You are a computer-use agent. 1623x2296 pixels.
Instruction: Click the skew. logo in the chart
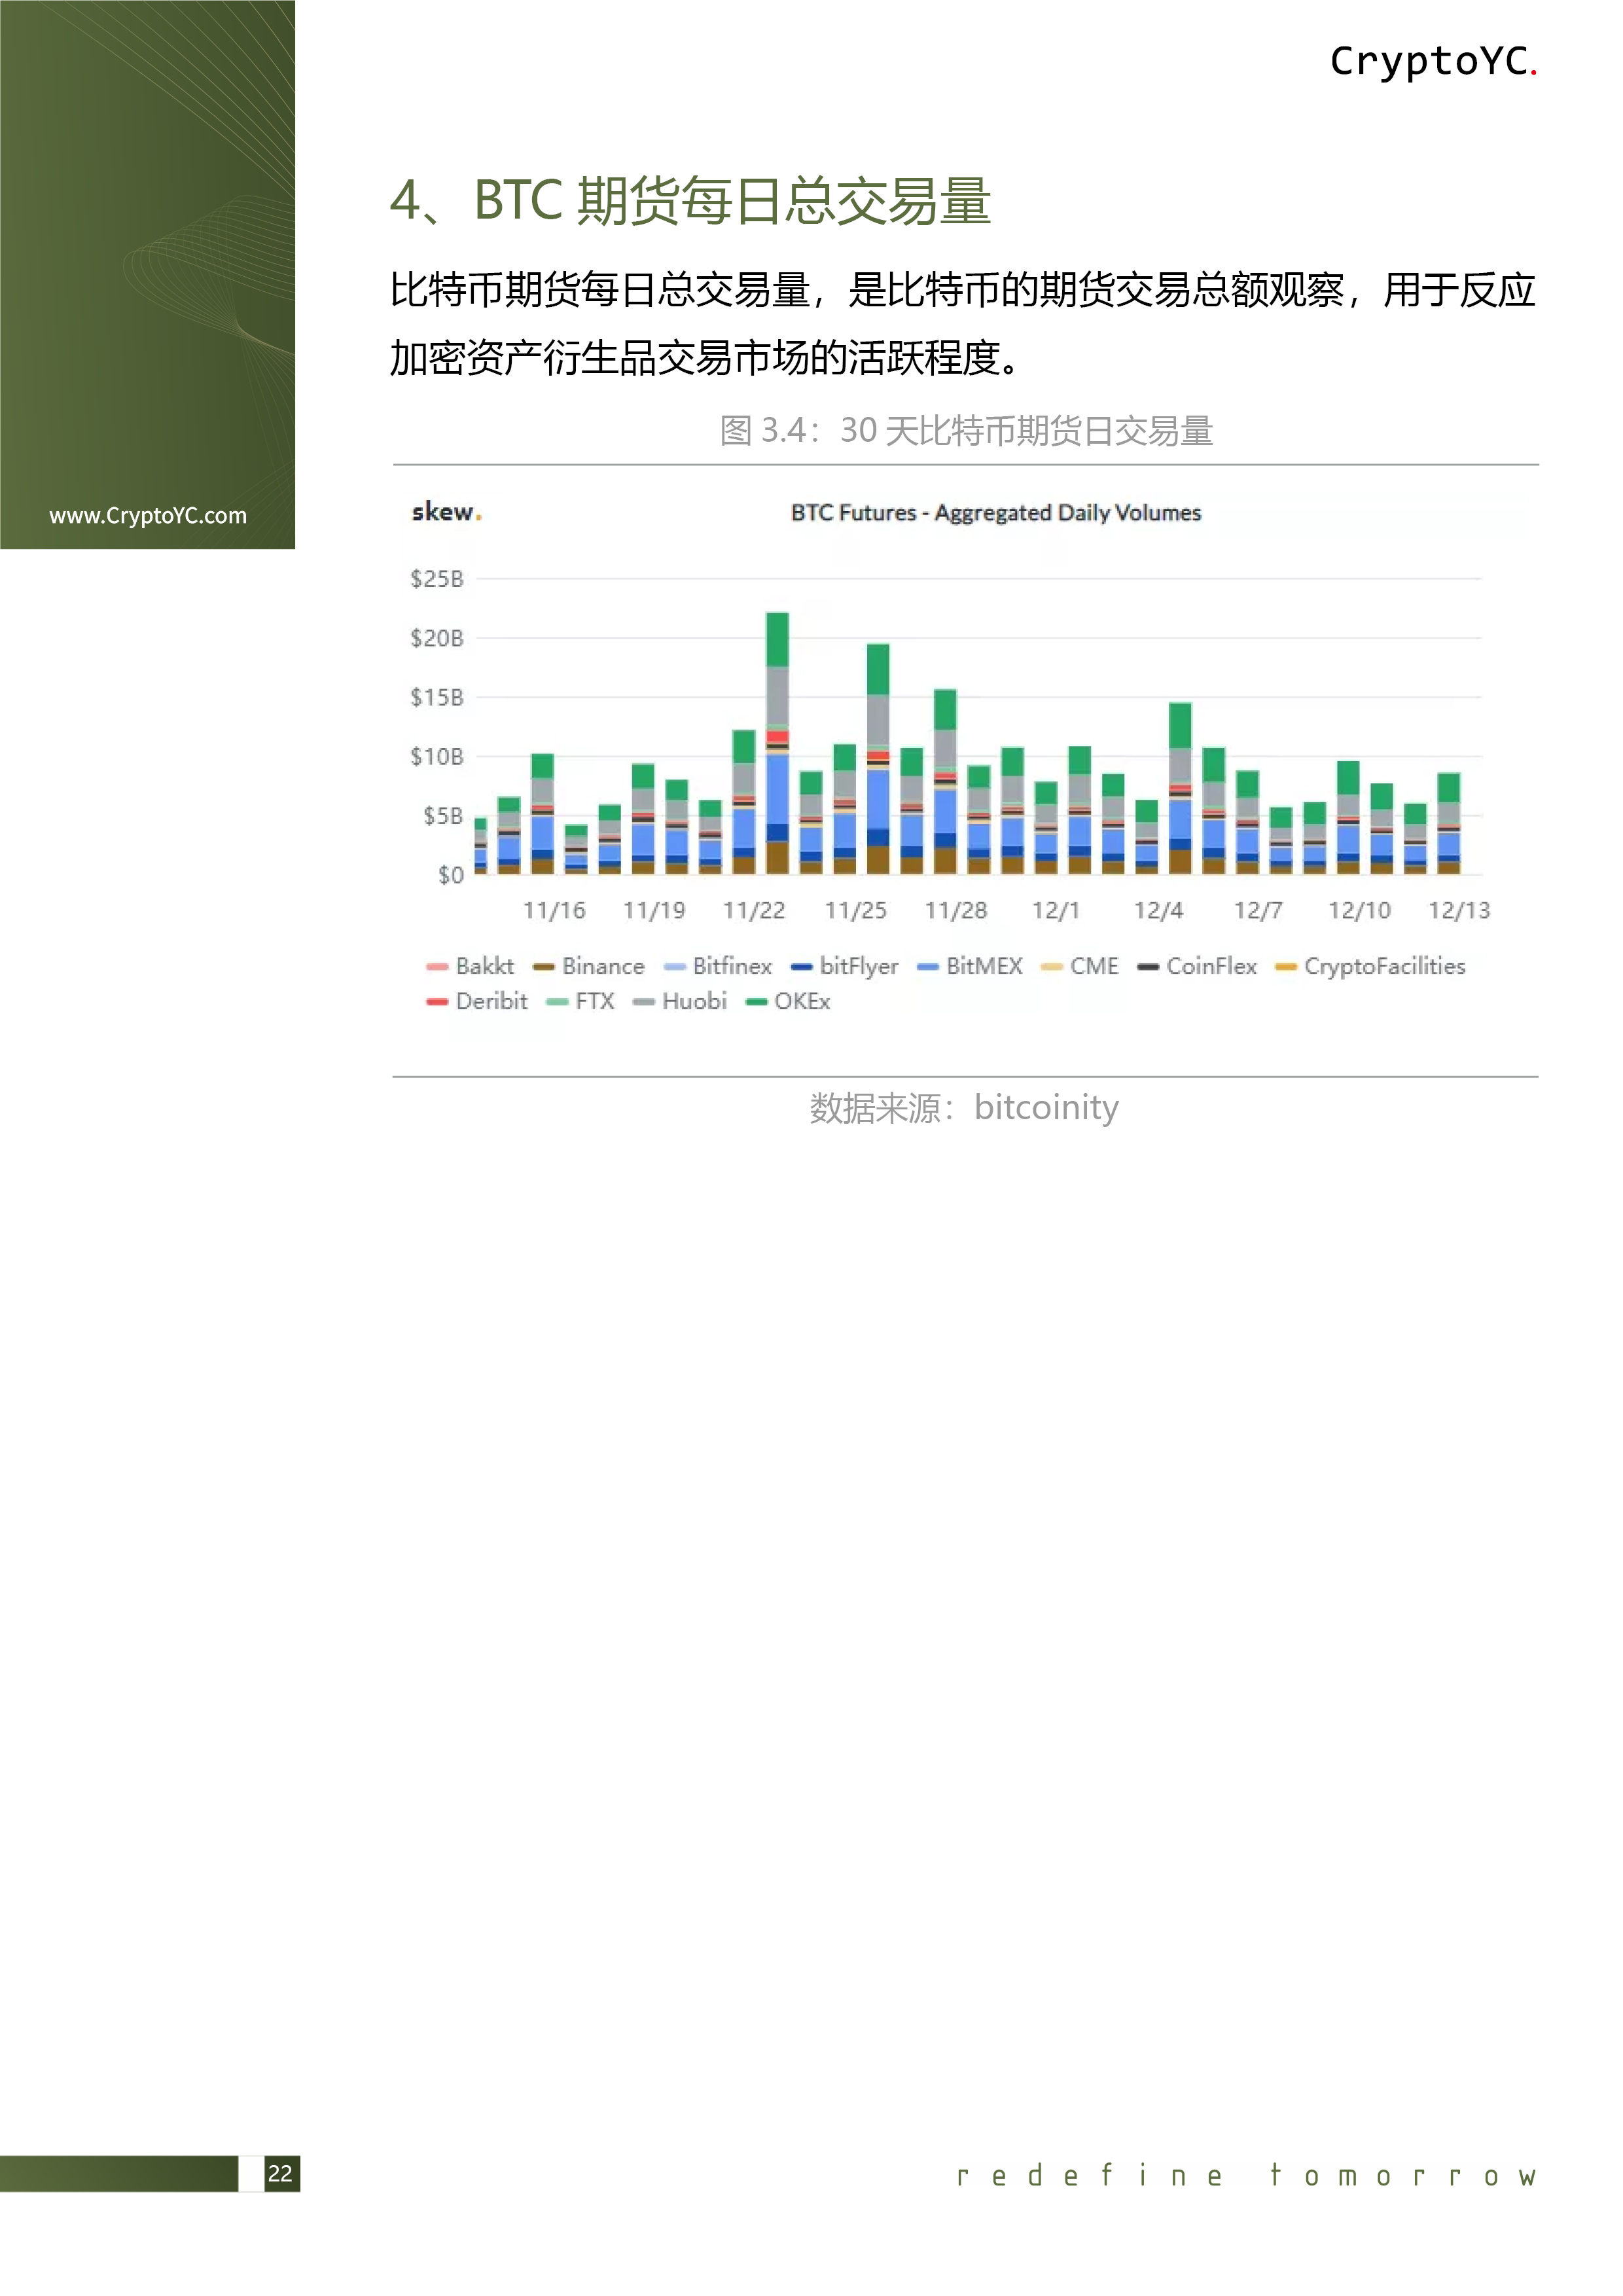tap(446, 512)
